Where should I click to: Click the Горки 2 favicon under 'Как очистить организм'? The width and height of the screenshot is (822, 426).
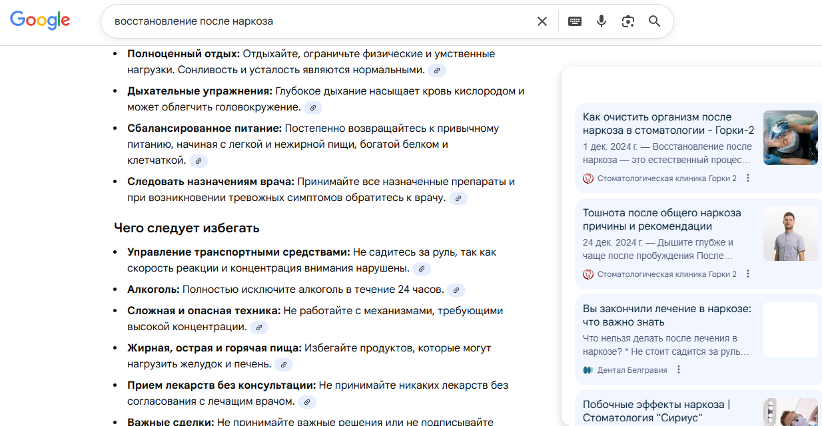pyautogui.click(x=588, y=178)
